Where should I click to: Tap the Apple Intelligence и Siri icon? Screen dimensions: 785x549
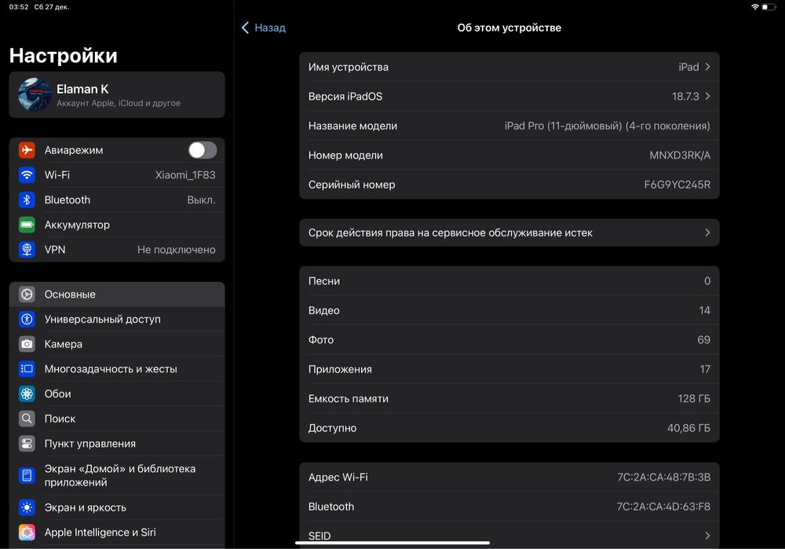coord(27,532)
